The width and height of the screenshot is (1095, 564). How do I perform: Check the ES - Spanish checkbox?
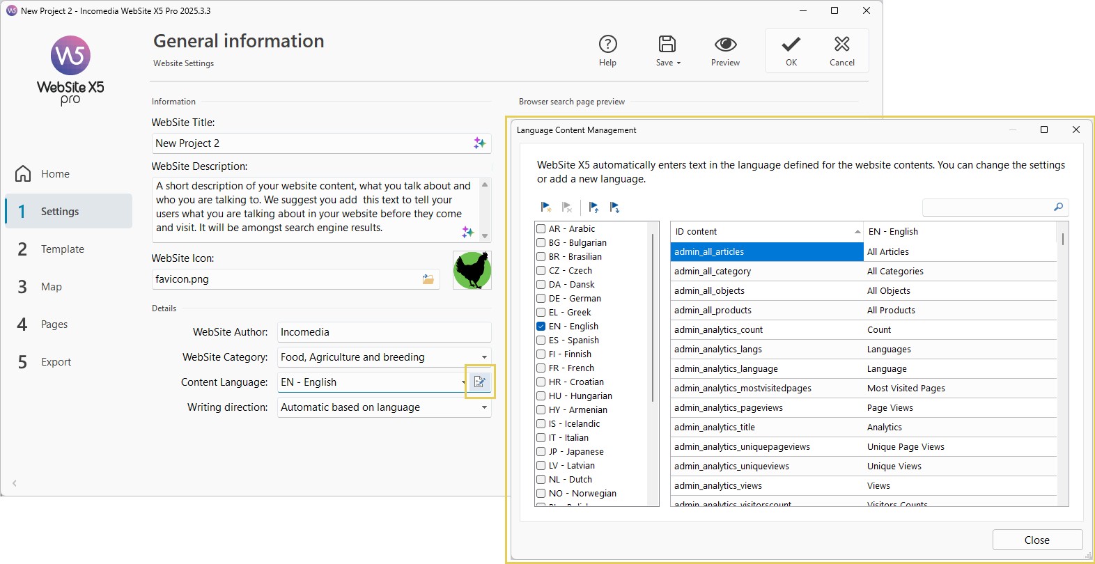541,340
